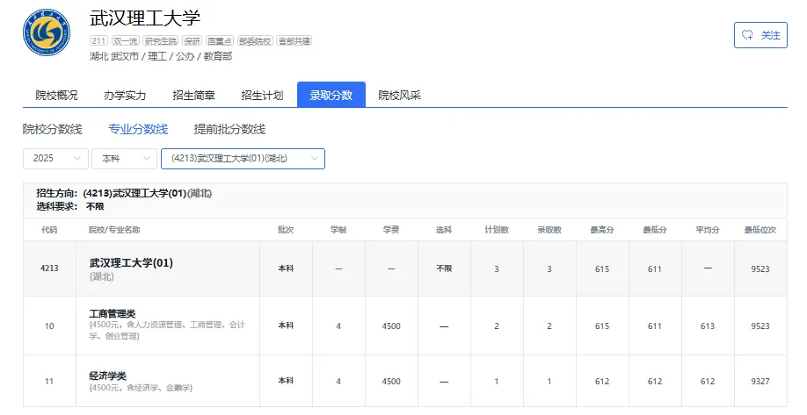Click the 最高分 column header
This screenshot has height=415, width=807.
pyautogui.click(x=602, y=230)
